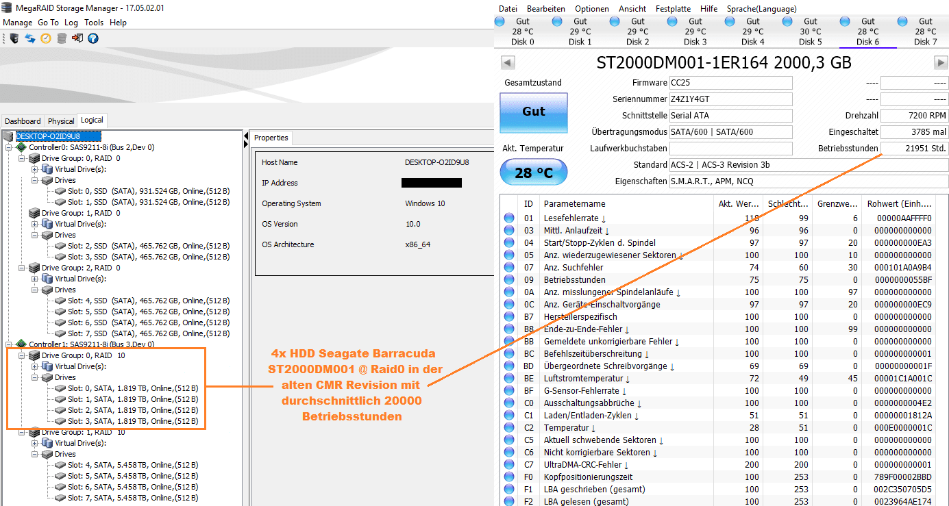Expand Virtual Drive(s) under Controller1 Drive Group 1
Viewport: 949px width, 506px height.
(35, 443)
